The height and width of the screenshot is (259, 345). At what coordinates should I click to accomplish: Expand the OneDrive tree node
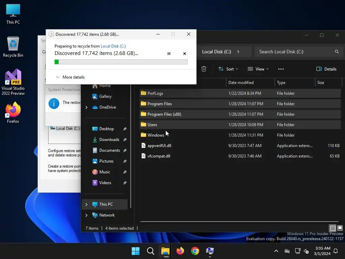coord(87,107)
